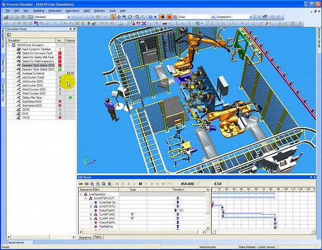Pause the simulation playback
Image resolution: width=322 pixels, height=250 pixels.
pos(141,184)
